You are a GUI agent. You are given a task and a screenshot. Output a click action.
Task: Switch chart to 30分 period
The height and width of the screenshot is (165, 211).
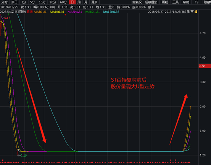coord(53,2)
